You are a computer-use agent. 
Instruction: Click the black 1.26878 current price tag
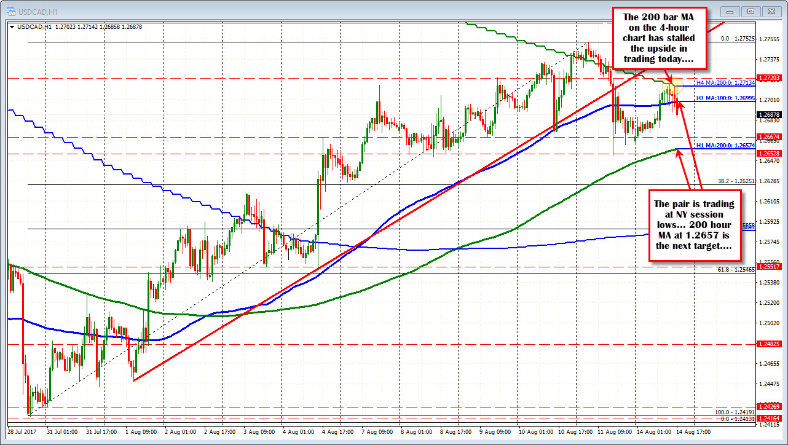(x=770, y=115)
